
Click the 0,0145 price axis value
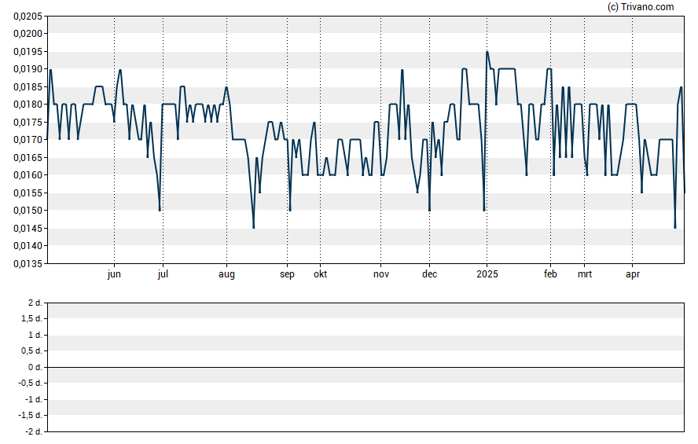pyautogui.click(x=28, y=228)
